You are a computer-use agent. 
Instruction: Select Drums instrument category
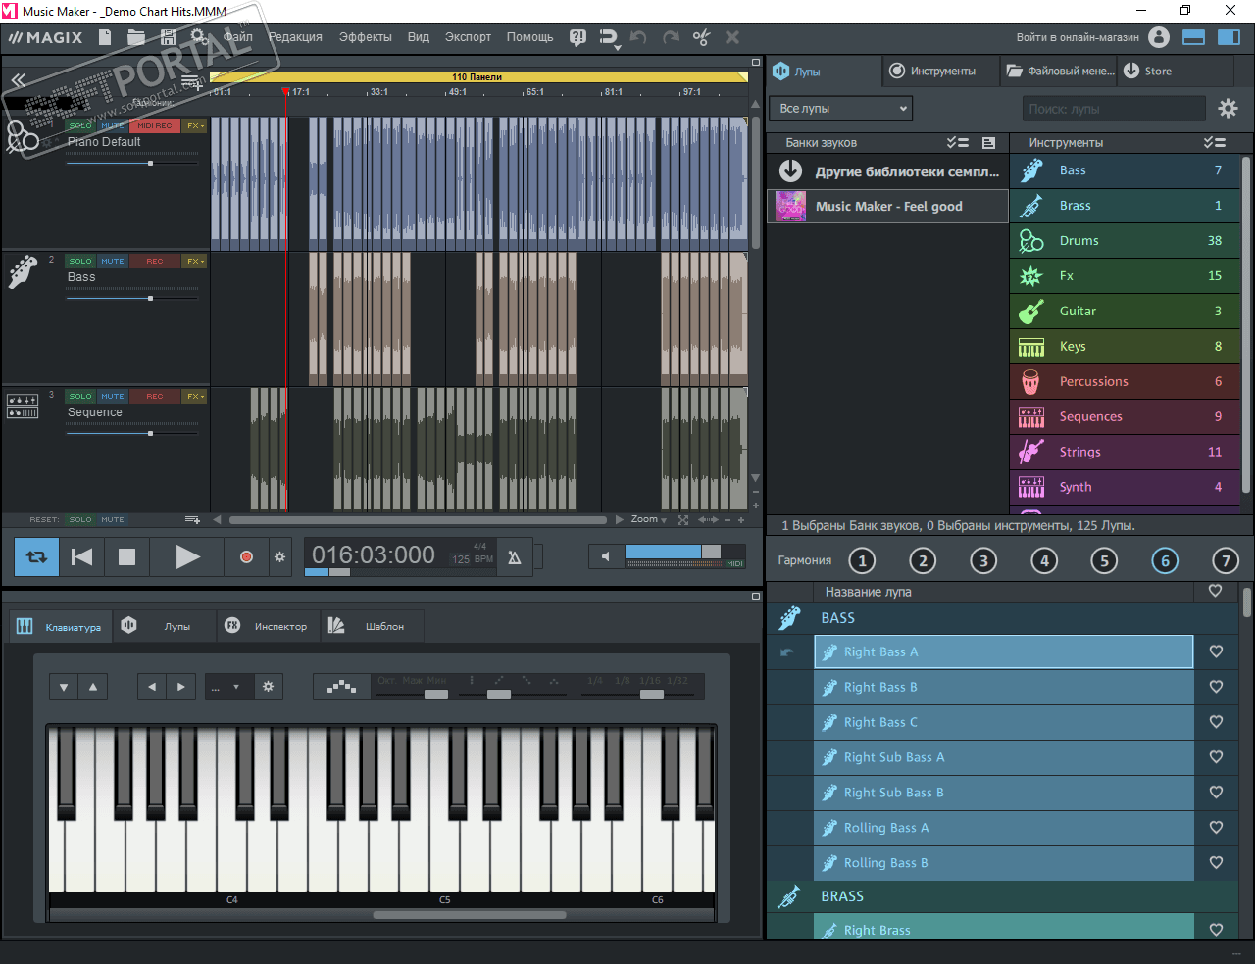click(1125, 241)
